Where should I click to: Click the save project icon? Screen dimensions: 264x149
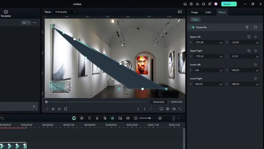(x=191, y=4)
